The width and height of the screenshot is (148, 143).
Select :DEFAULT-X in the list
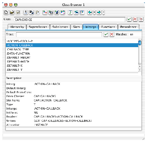point(72,66)
